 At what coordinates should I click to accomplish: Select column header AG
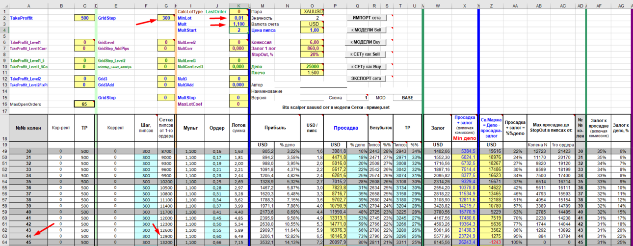click(621, 5)
